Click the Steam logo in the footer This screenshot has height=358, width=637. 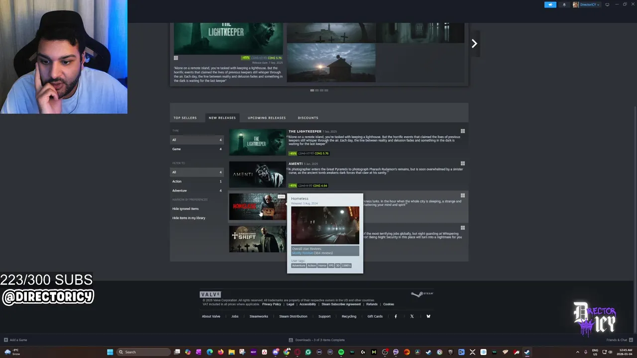(x=423, y=294)
